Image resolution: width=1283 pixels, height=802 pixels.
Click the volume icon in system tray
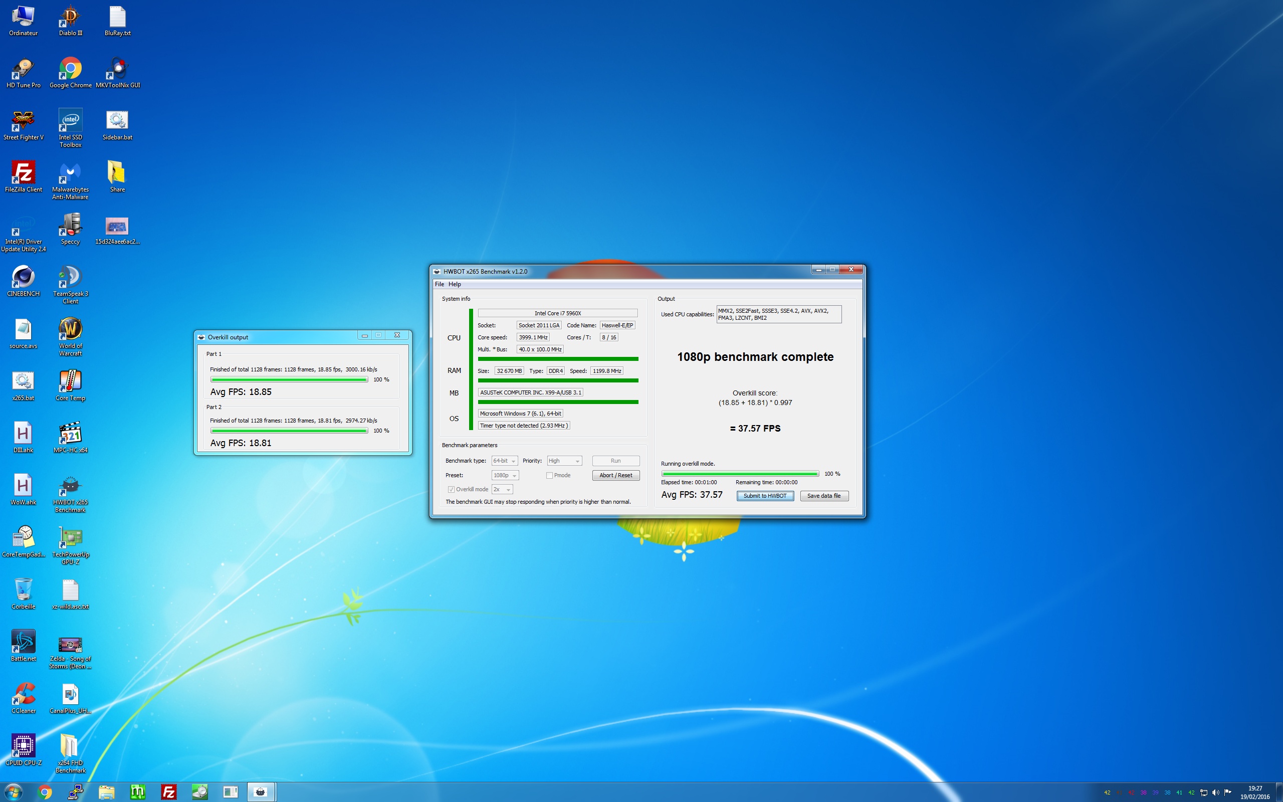(x=1215, y=792)
